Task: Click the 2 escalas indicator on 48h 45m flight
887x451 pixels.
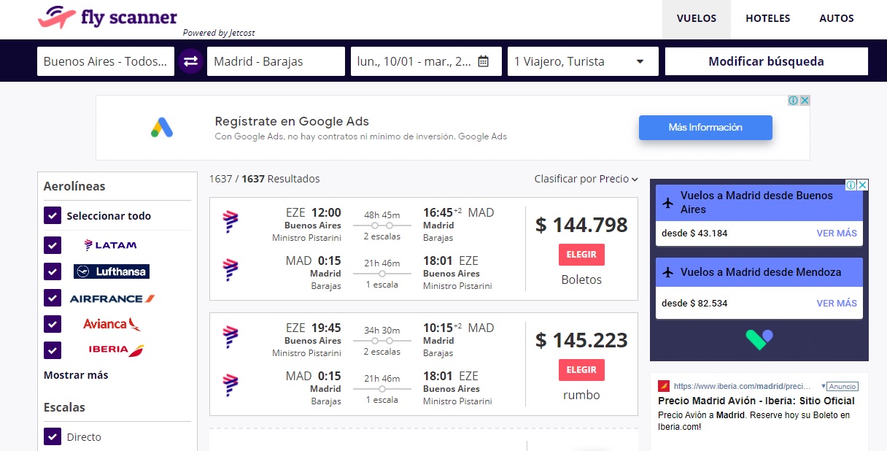Action: (x=382, y=236)
